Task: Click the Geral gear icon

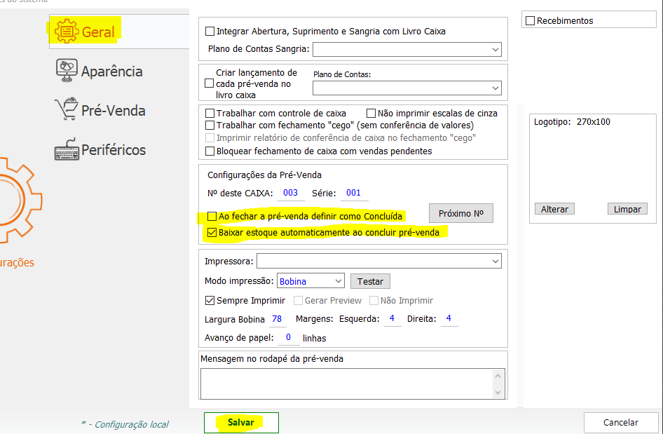Action: [x=64, y=32]
